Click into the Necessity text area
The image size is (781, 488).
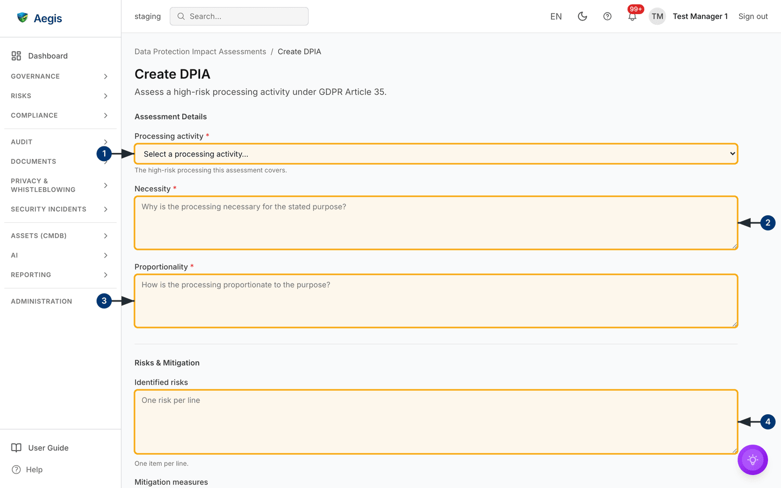436,223
